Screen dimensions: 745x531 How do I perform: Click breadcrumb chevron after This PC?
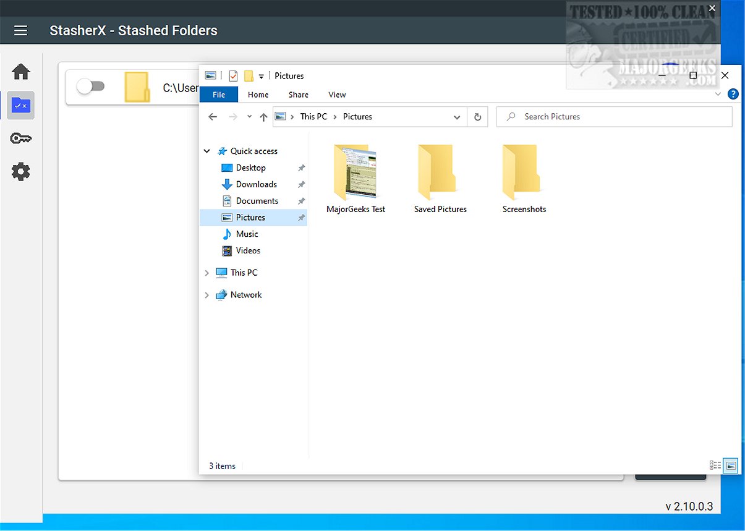[335, 116]
